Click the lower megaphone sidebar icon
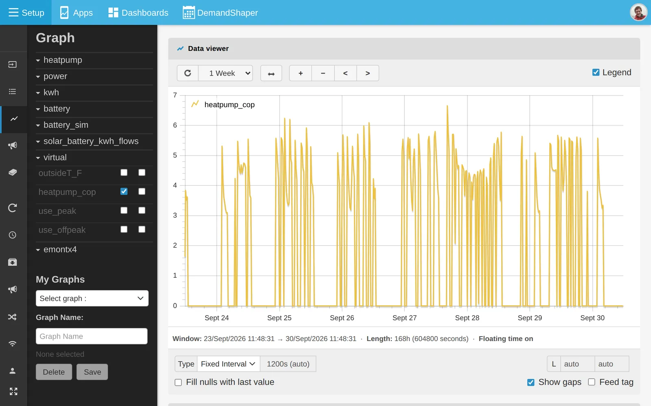651x406 pixels. pyautogui.click(x=13, y=289)
